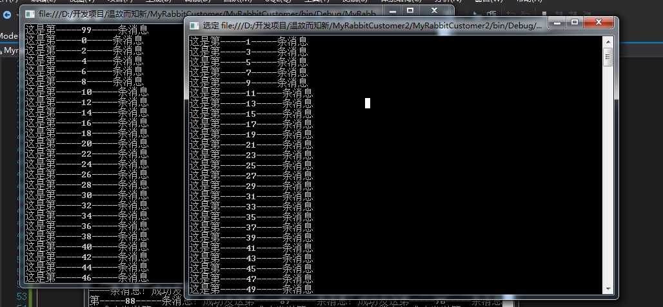Viewport: 663px width, 307px height.
Task: Click message 8 line in MyRabbitCustomer console
Action: (84, 82)
